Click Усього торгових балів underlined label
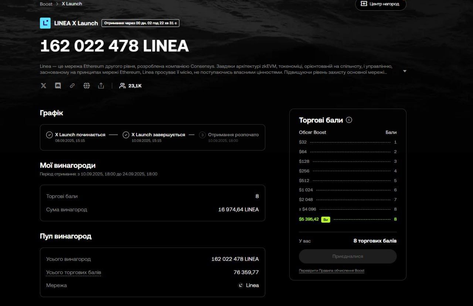The image size is (473, 306). pyautogui.click(x=74, y=272)
